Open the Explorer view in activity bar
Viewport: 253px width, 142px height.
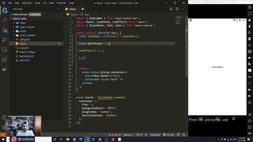[4, 11]
